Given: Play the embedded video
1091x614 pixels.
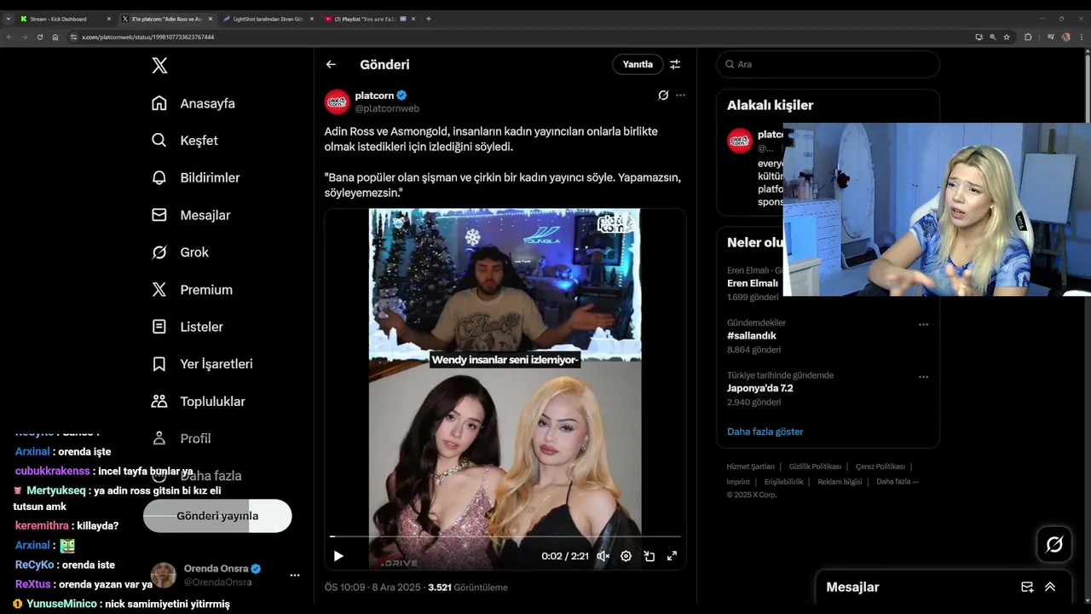Looking at the screenshot, I should tap(338, 556).
